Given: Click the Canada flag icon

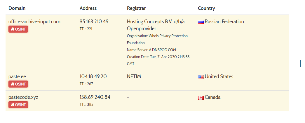Looking at the screenshot, I should [x=201, y=98].
